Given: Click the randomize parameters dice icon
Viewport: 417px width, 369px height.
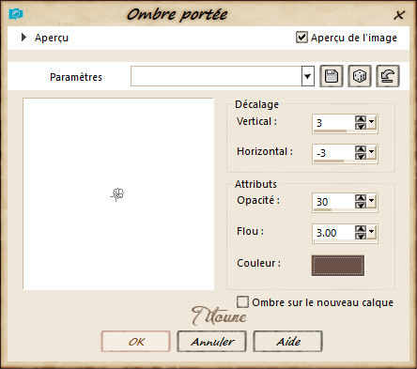Looking at the screenshot, I should (x=360, y=76).
